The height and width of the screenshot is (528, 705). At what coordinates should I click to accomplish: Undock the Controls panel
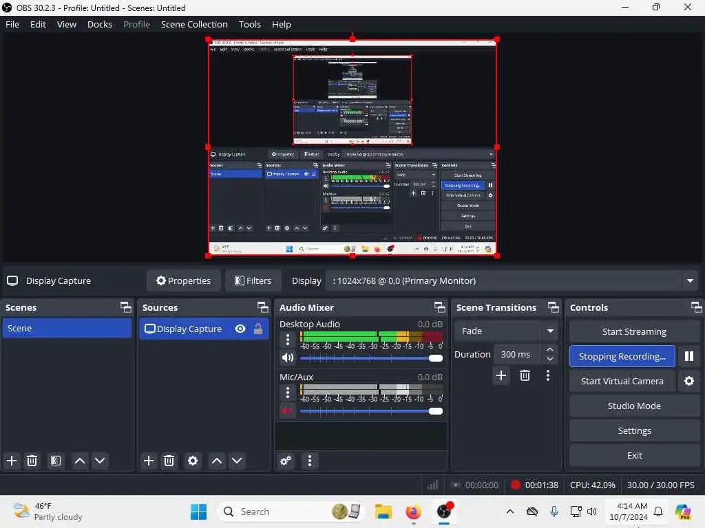tap(697, 307)
